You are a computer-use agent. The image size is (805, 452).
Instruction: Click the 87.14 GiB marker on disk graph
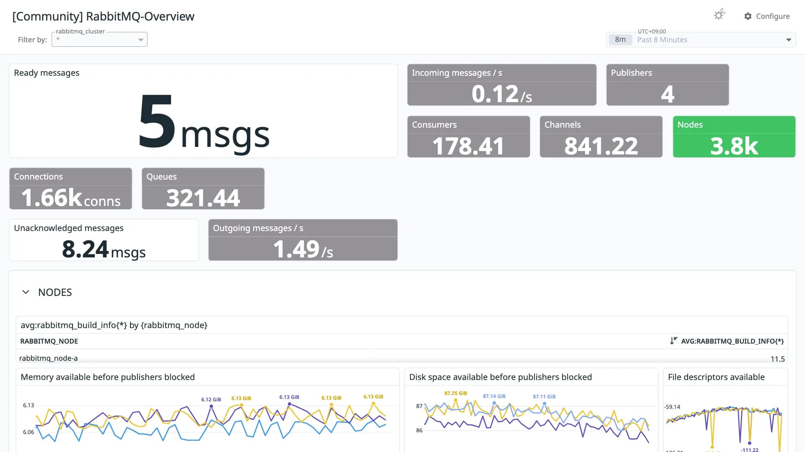click(x=494, y=403)
